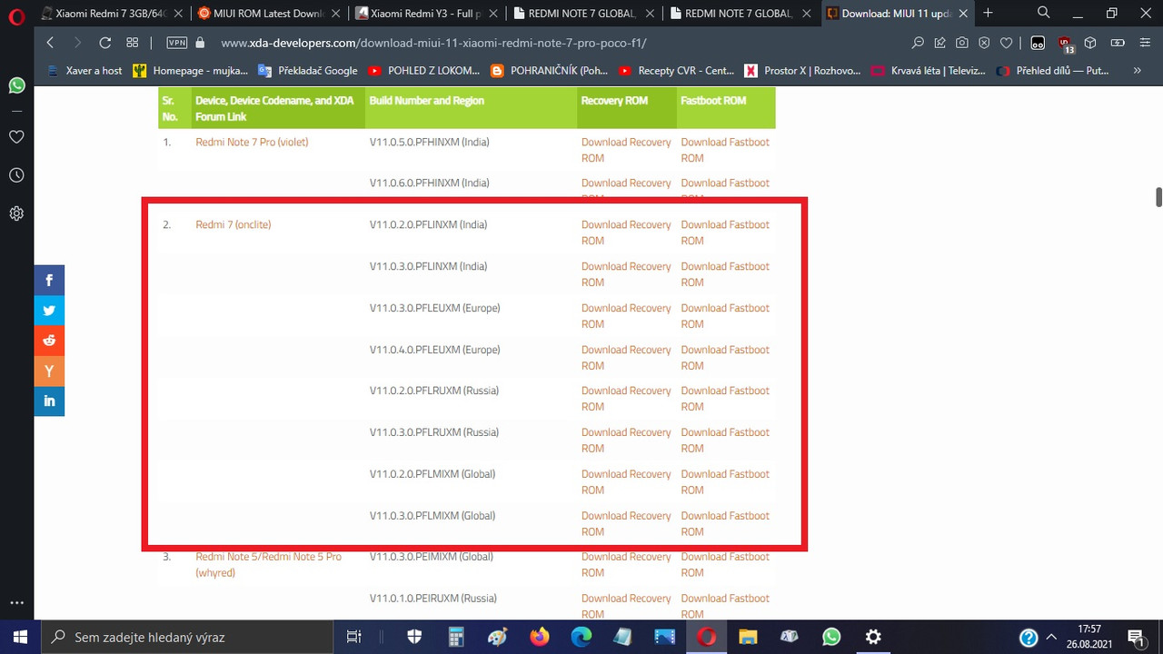
Task: Open Redmi 7 (onclite) forum link
Action: 234,224
